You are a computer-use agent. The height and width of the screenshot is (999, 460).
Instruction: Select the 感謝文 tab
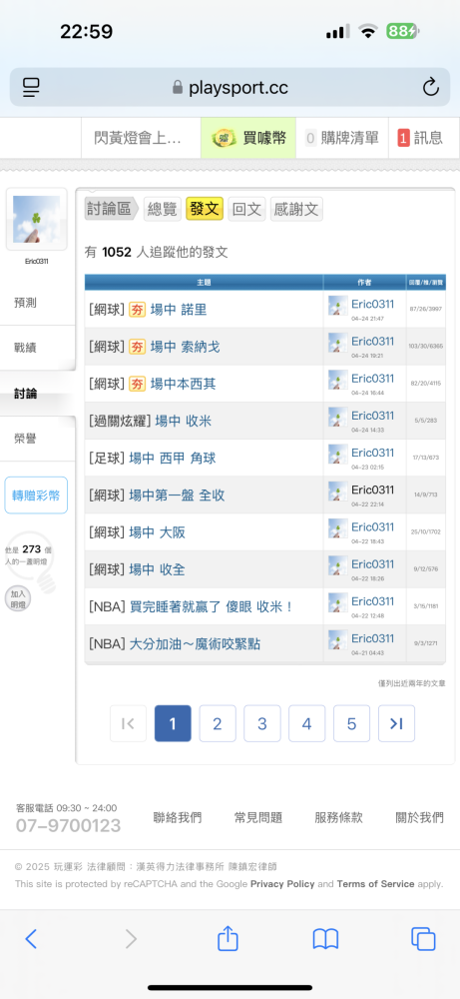click(296, 209)
